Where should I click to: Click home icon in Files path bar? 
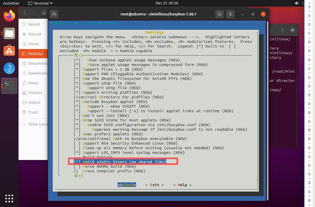pyautogui.click(x=44, y=13)
